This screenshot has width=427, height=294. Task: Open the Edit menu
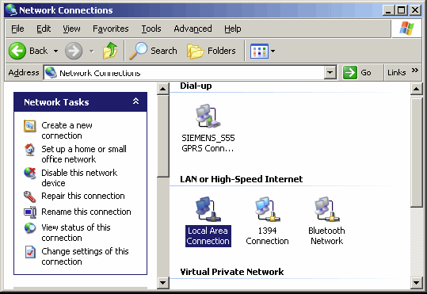(44, 29)
